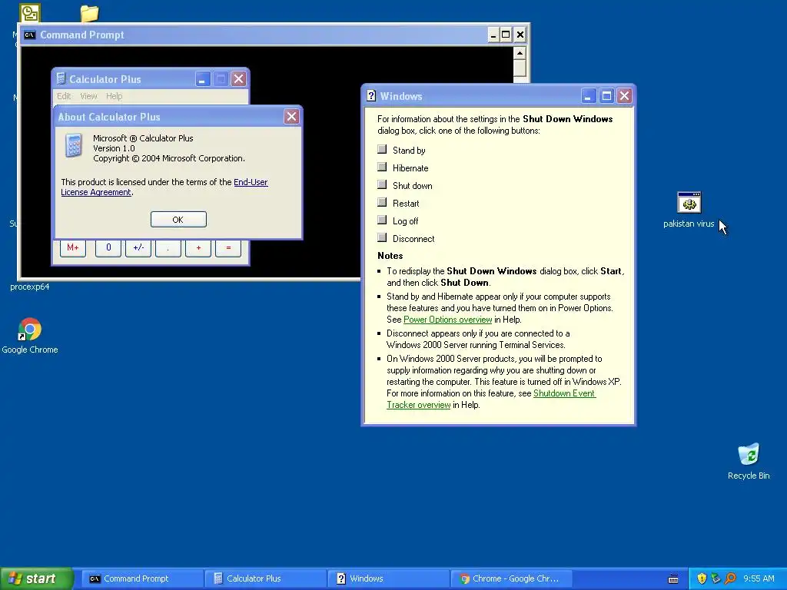Click the Shut down button in help
The height and width of the screenshot is (590, 787).
tap(382, 184)
